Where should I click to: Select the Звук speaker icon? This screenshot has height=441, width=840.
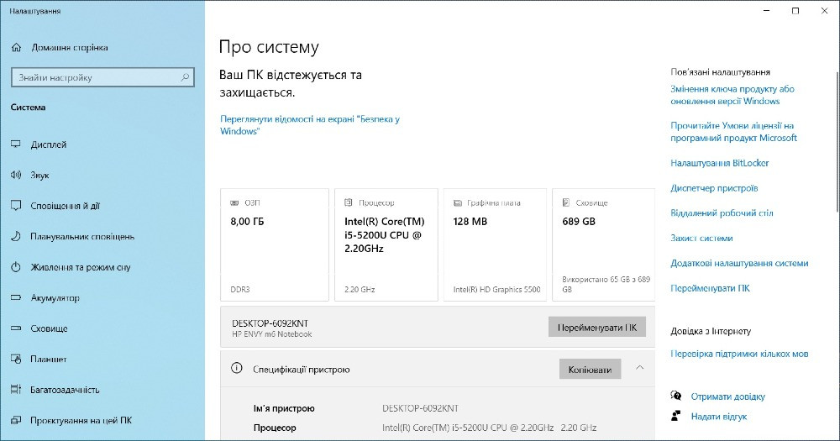pyautogui.click(x=16, y=176)
